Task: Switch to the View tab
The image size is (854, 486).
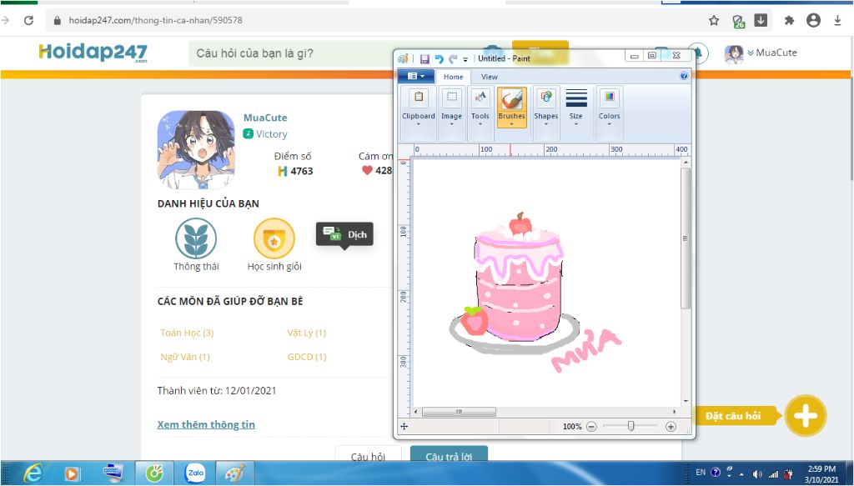Action: pos(489,76)
